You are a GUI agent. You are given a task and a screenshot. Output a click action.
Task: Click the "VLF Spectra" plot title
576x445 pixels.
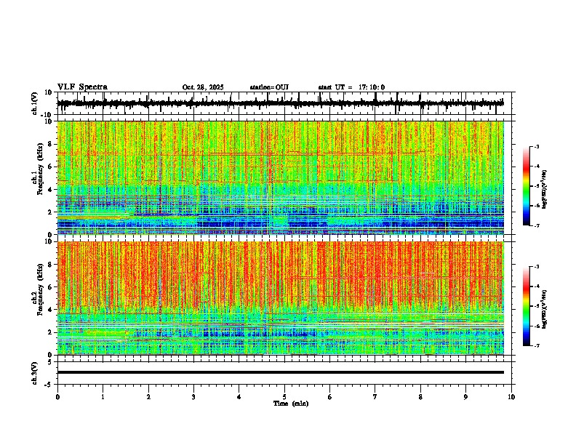pyautogui.click(x=82, y=87)
